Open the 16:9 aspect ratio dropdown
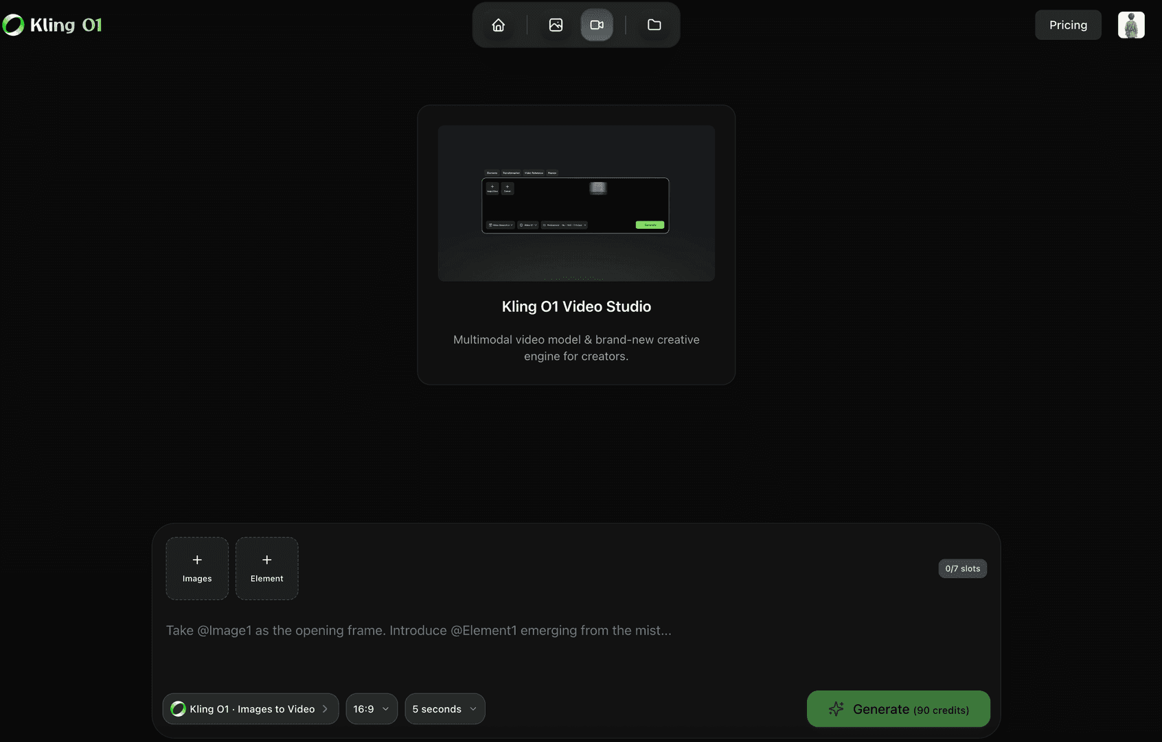Viewport: 1162px width, 742px height. 371,708
